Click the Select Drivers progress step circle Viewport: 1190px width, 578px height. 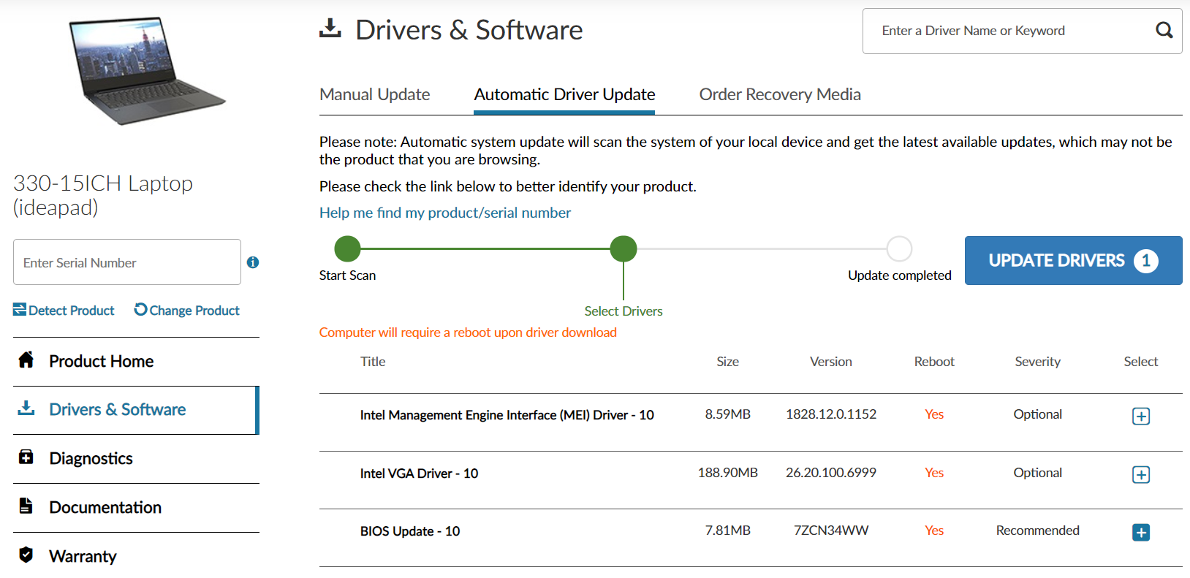tap(624, 248)
